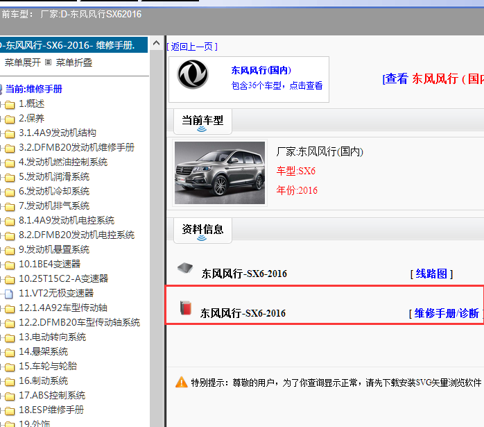The height and width of the screenshot is (427, 484).
Task: Select the 当前车型 tab
Action: tap(202, 122)
